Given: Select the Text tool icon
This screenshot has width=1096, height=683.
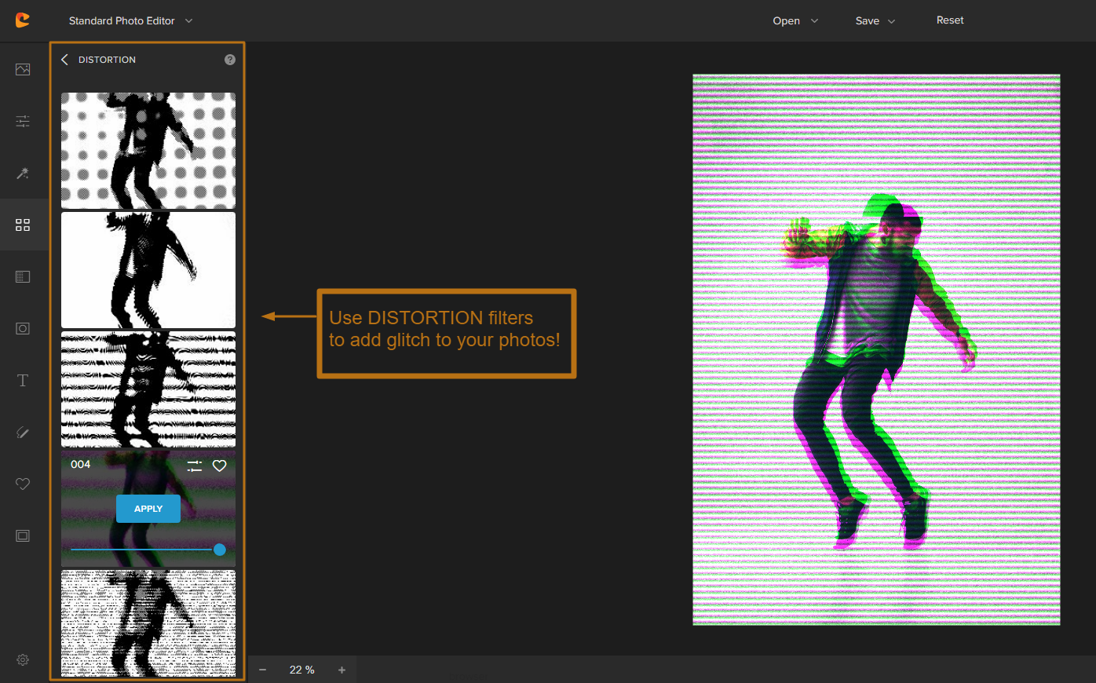Looking at the screenshot, I should (23, 381).
